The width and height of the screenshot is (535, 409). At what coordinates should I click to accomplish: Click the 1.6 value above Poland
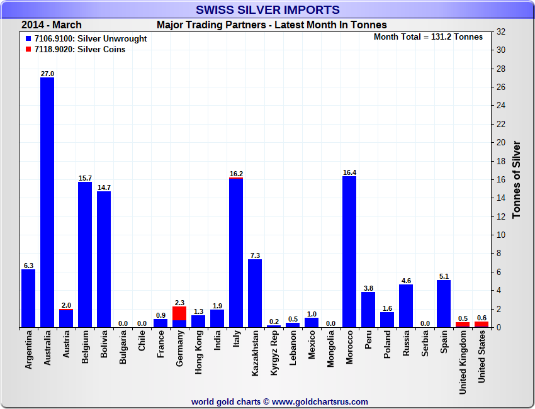click(387, 308)
